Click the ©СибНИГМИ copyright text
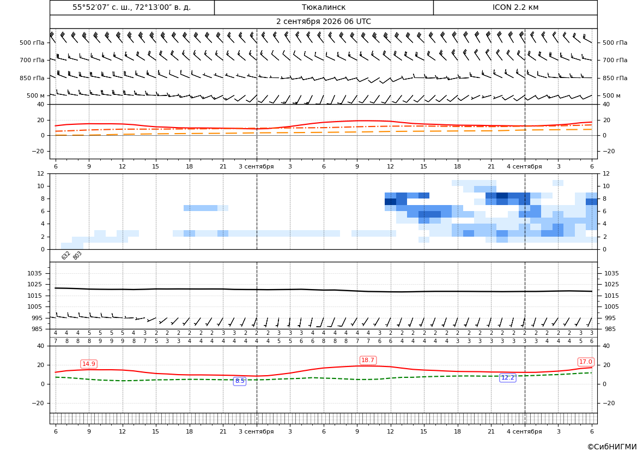This screenshot has height=451, width=637. [x=612, y=447]
